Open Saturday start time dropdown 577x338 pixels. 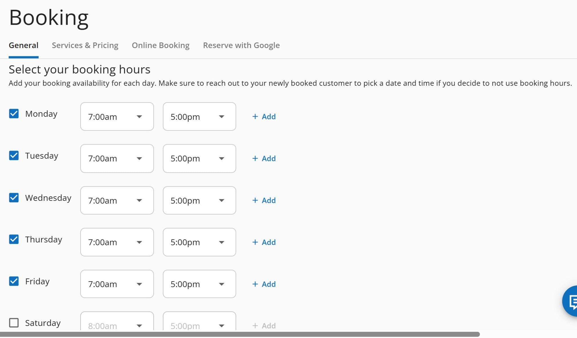point(117,321)
